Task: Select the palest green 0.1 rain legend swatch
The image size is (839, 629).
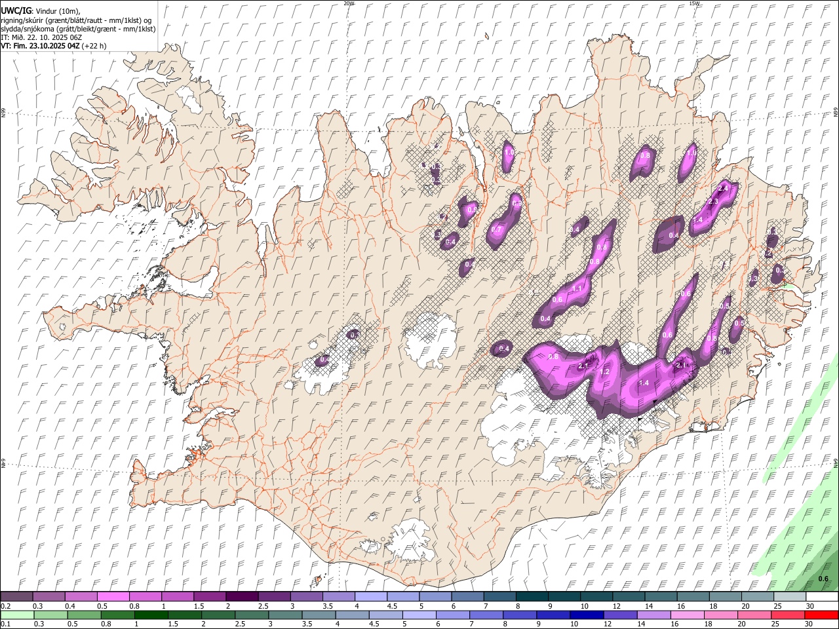Action: point(17,615)
